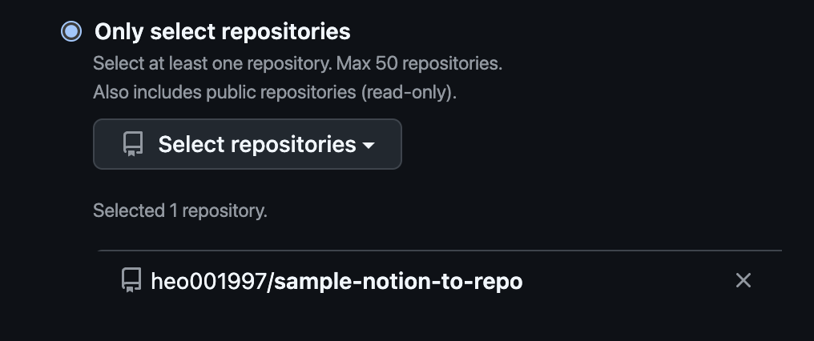The width and height of the screenshot is (814, 341).
Task: Click the "heo001997" owner name text
Action: pyautogui.click(x=208, y=281)
